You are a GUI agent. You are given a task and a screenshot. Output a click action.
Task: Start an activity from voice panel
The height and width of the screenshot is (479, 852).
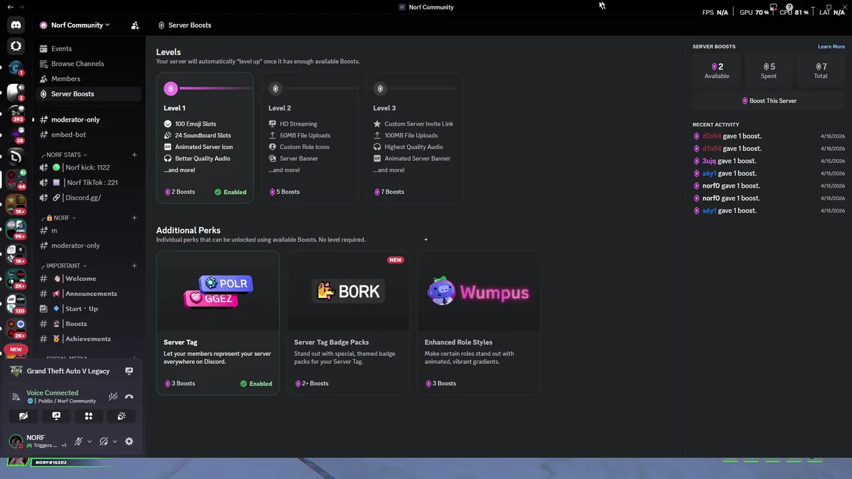(x=89, y=416)
